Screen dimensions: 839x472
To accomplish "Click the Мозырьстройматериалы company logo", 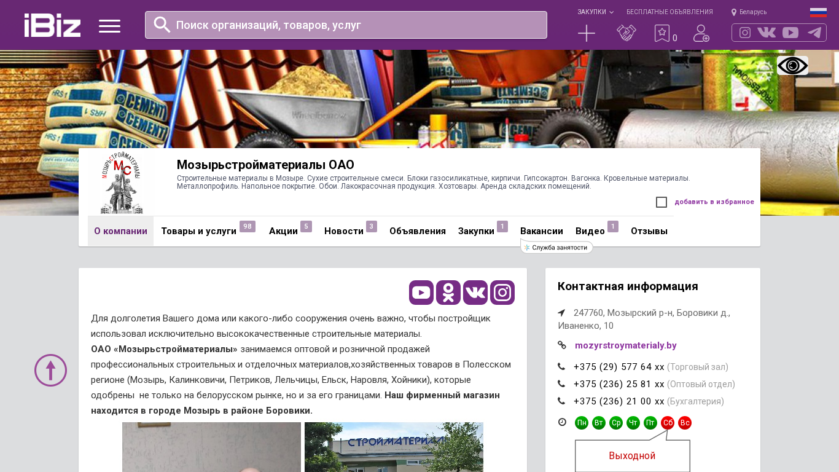I will coord(121,183).
